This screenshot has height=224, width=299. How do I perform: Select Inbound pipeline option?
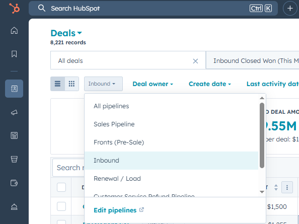(x=171, y=161)
